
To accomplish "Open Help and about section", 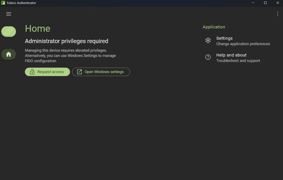I will coord(233,58).
